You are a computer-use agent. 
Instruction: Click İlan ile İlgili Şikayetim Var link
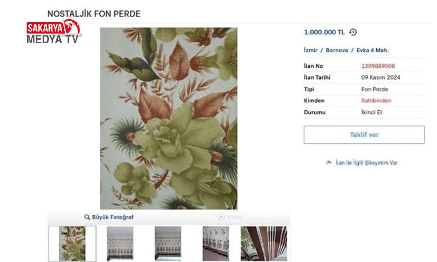click(x=367, y=163)
